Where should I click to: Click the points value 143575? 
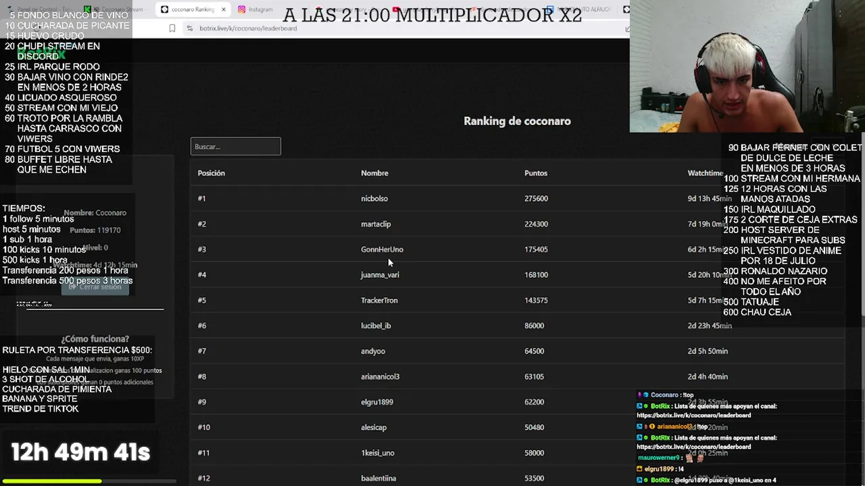click(536, 300)
